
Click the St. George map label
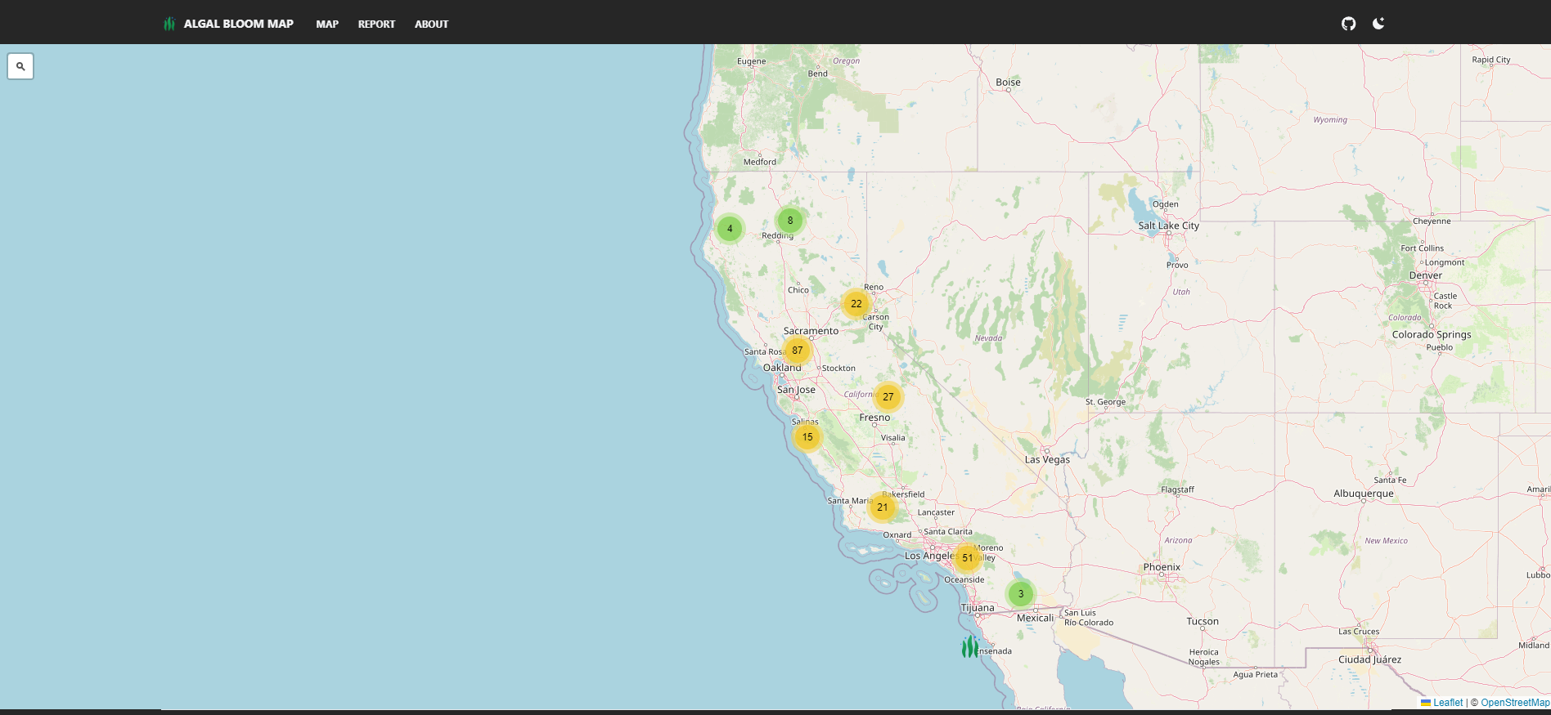pos(1105,402)
